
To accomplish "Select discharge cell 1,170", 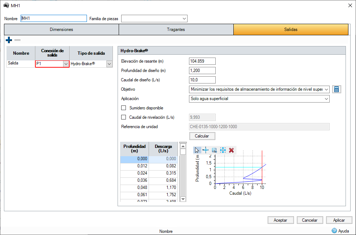I will pyautogui.click(x=163, y=187).
